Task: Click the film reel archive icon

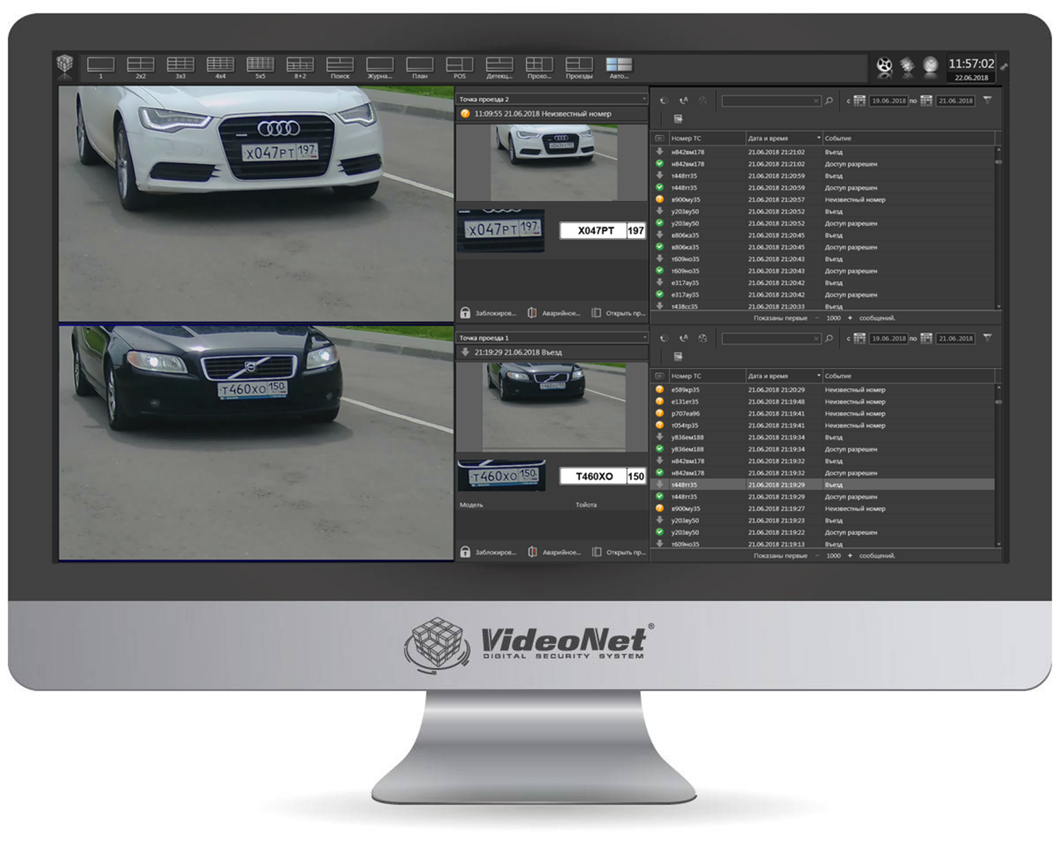Action: pyautogui.click(x=884, y=67)
